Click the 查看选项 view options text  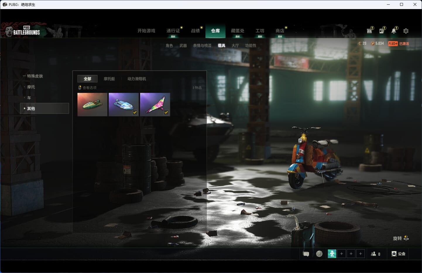click(x=90, y=88)
